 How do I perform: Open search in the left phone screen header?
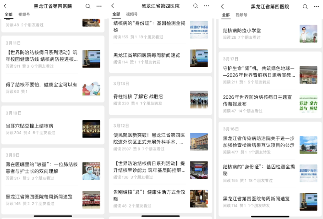(x=88, y=6)
